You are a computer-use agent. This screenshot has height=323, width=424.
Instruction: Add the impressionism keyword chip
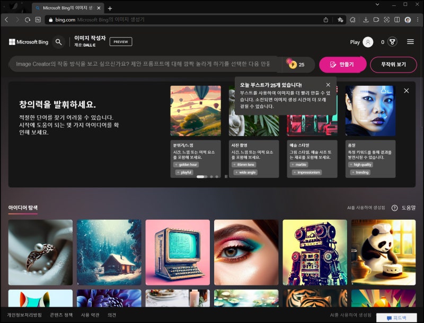307,172
